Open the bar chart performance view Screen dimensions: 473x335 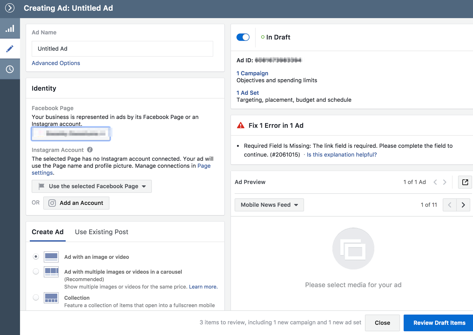coord(10,29)
